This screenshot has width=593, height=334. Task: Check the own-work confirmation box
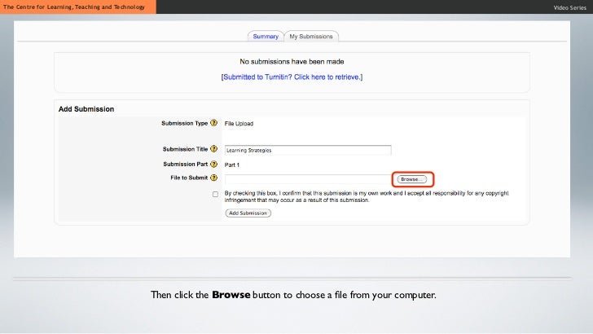tap(215, 194)
